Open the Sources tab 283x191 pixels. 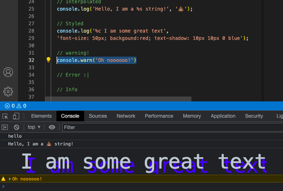98,116
